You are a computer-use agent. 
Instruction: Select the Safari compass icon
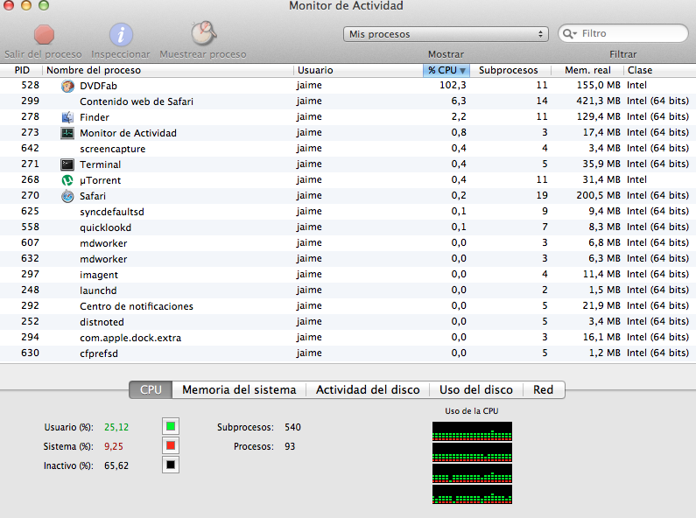click(x=67, y=196)
